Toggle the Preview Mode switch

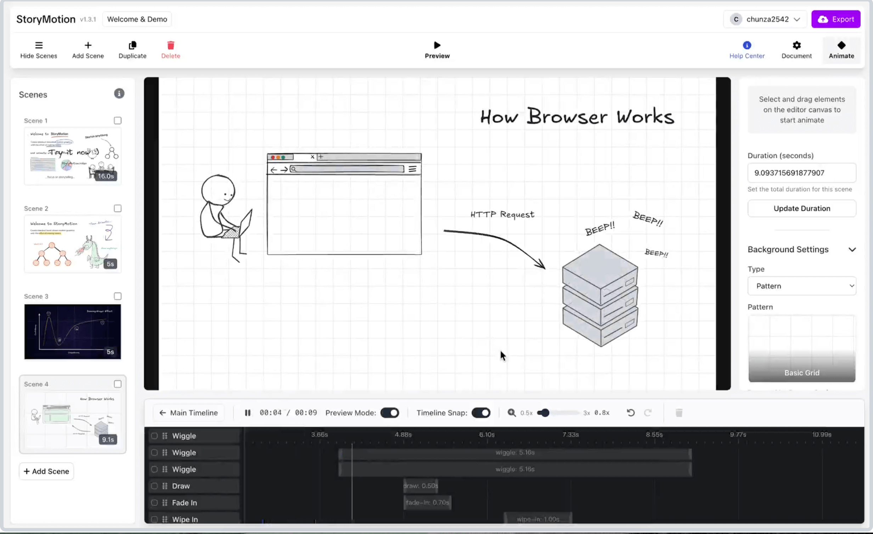point(389,413)
